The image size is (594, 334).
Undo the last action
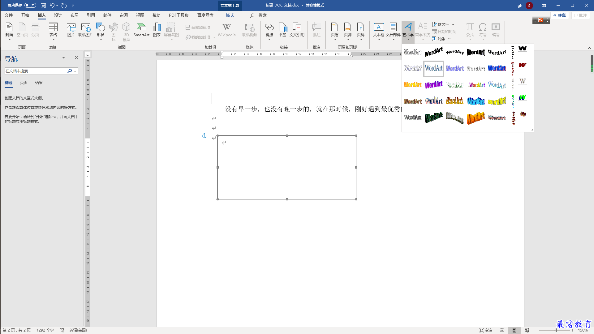(x=52, y=6)
